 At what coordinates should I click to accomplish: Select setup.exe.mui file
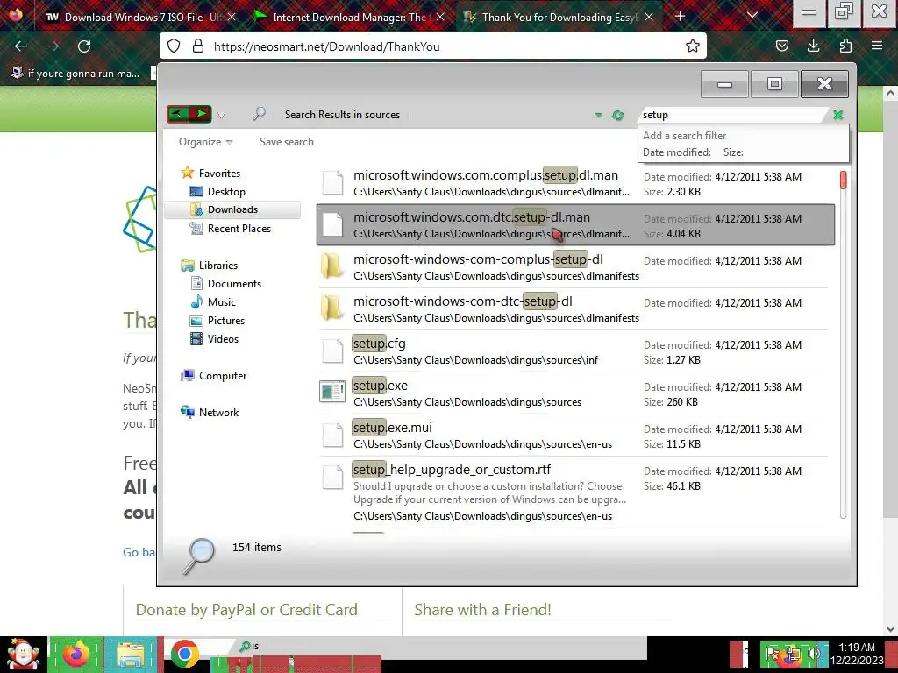pos(575,435)
